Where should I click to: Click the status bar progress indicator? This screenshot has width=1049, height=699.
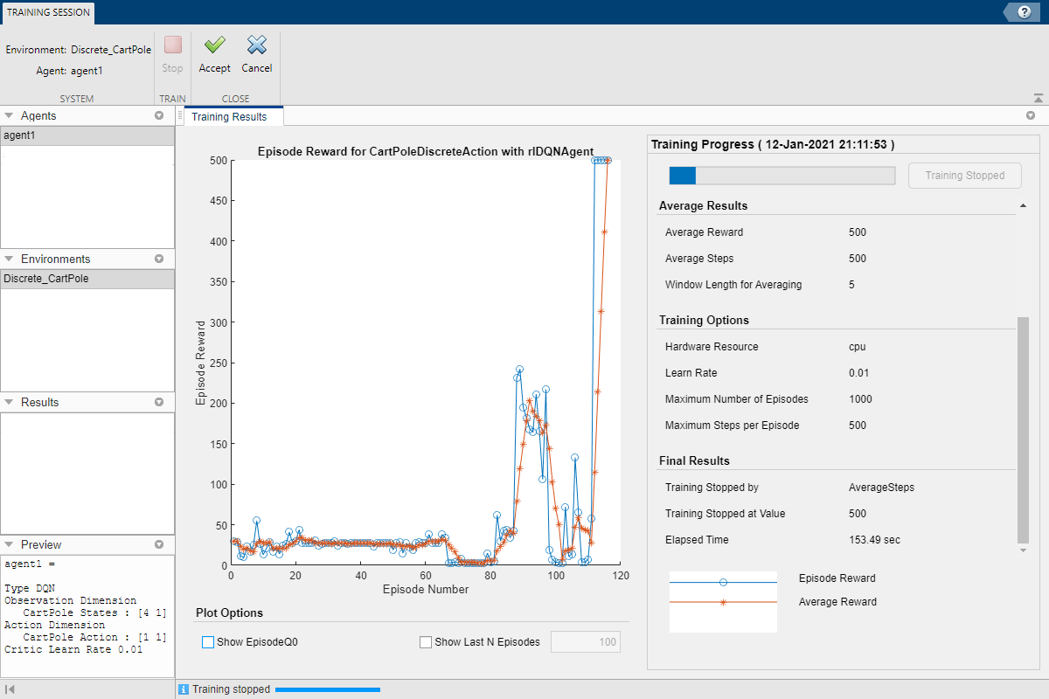click(328, 689)
